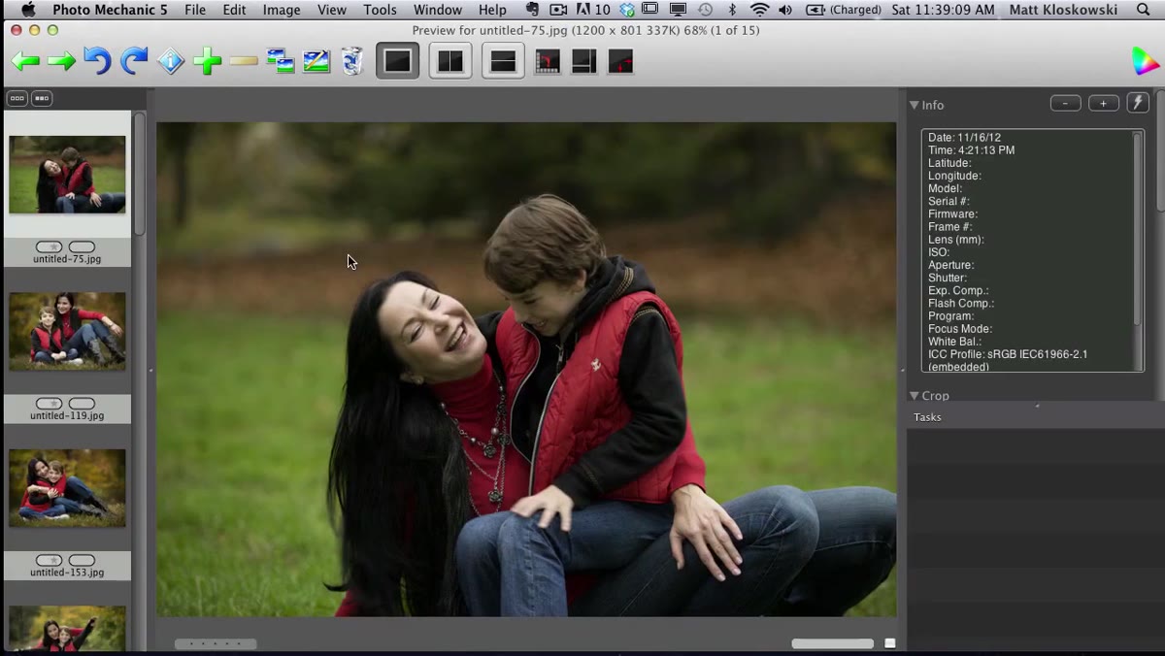The image size is (1165, 656).
Task: Go to previous image with green left arrow
Action: [25, 62]
